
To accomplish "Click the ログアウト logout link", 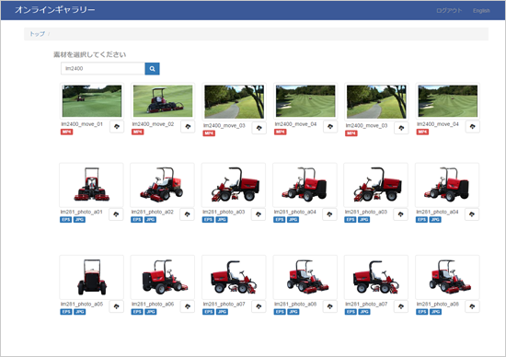I will [x=449, y=11].
